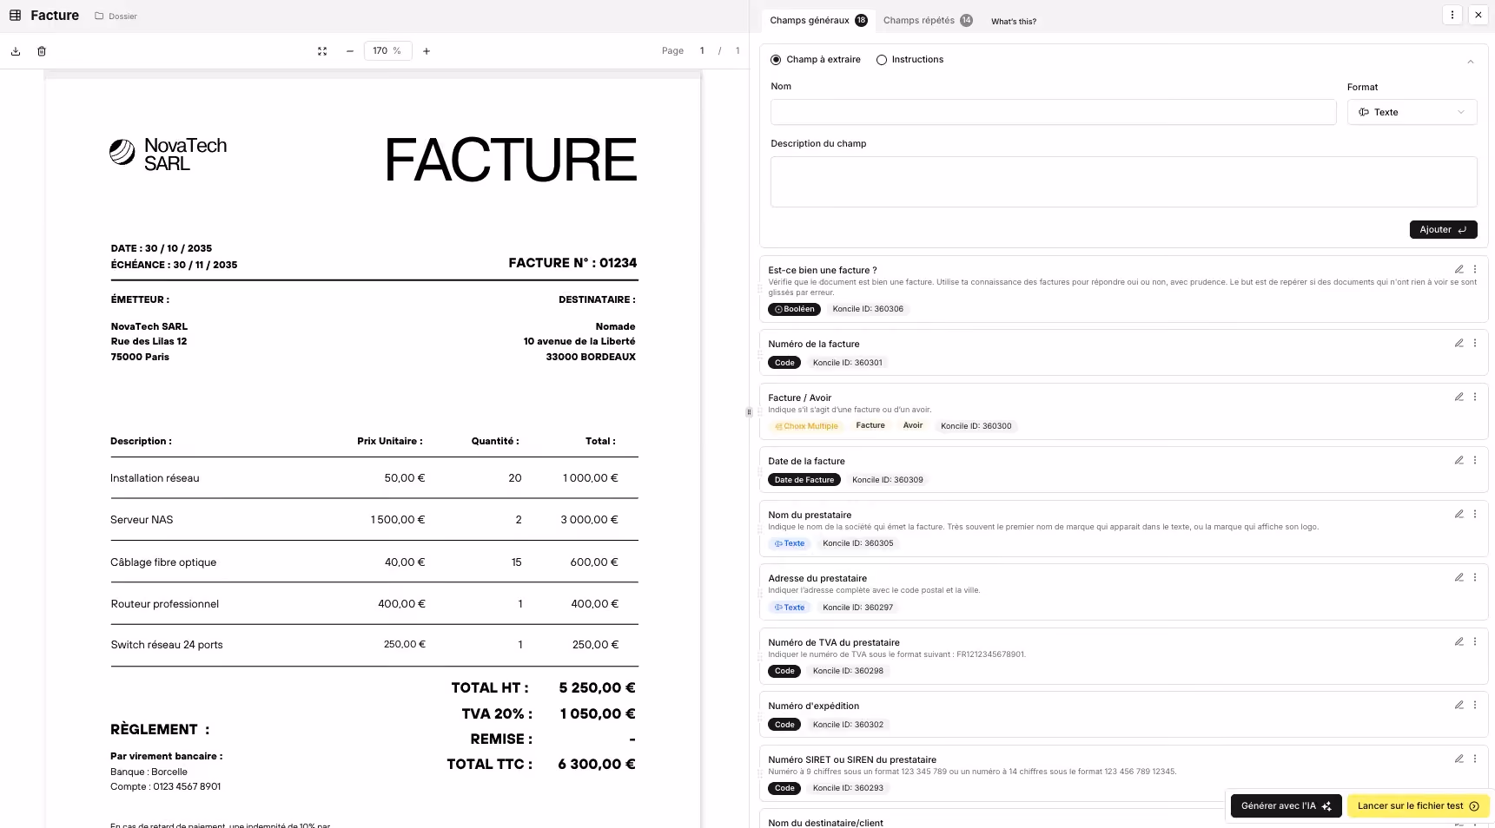This screenshot has width=1495, height=828.
Task: Zoom in with the plus icon
Action: pos(427,51)
